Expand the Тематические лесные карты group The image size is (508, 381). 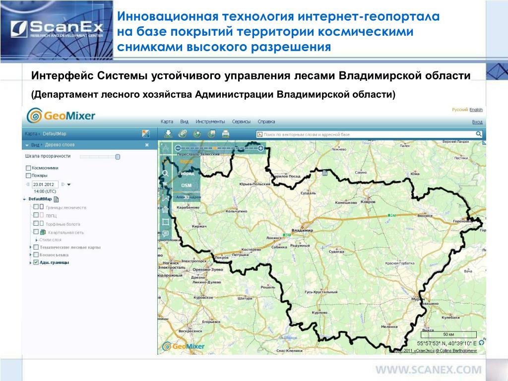tap(30, 247)
